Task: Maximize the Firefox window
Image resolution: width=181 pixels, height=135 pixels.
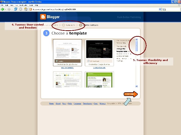Action: [x=176, y=2]
